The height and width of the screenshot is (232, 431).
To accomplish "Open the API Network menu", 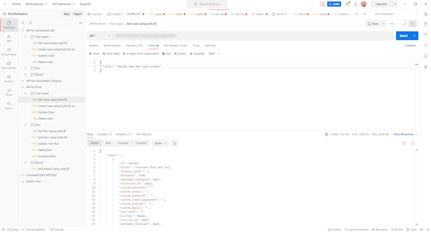I will (x=63, y=4).
